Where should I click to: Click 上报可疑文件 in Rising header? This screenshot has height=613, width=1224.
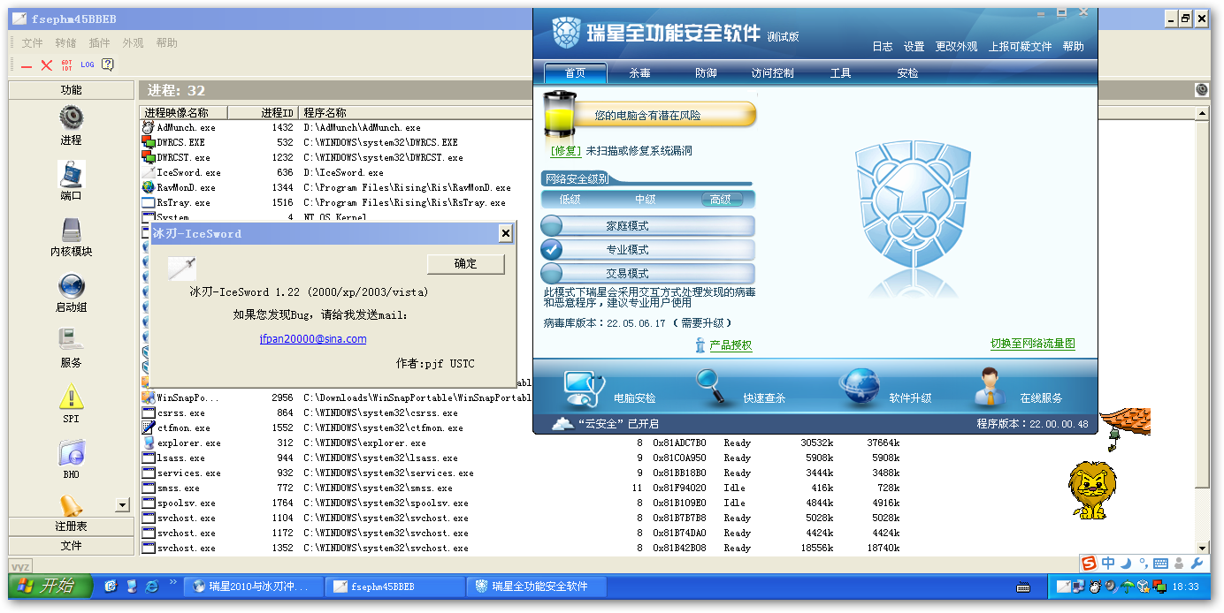1020,47
